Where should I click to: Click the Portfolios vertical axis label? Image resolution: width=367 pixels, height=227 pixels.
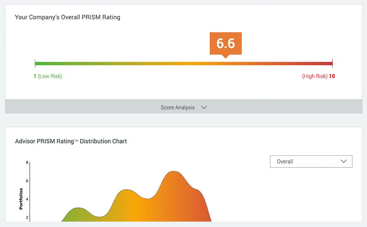click(x=22, y=198)
